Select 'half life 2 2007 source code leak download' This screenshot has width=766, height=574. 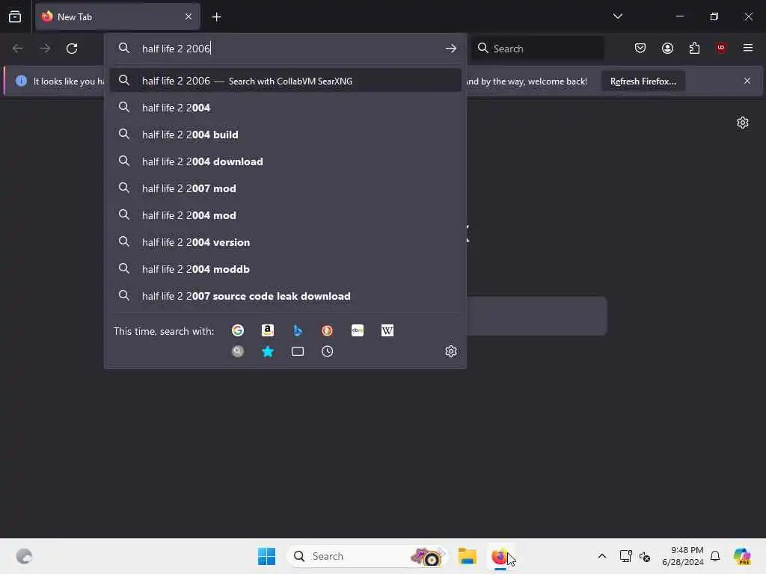tap(285, 296)
